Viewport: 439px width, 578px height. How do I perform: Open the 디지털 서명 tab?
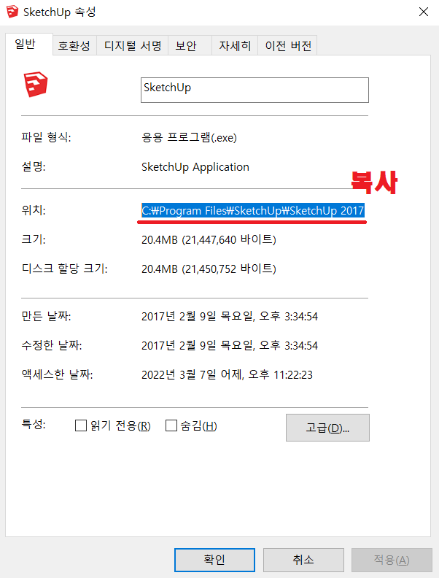pyautogui.click(x=133, y=46)
